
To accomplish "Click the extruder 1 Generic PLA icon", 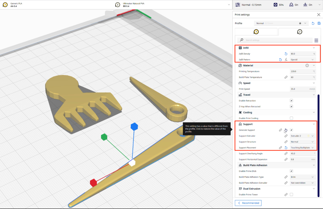I will (5, 4).
